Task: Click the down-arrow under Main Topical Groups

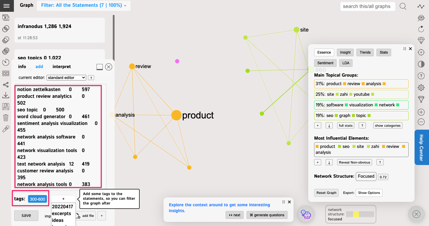Action: [x=329, y=126]
